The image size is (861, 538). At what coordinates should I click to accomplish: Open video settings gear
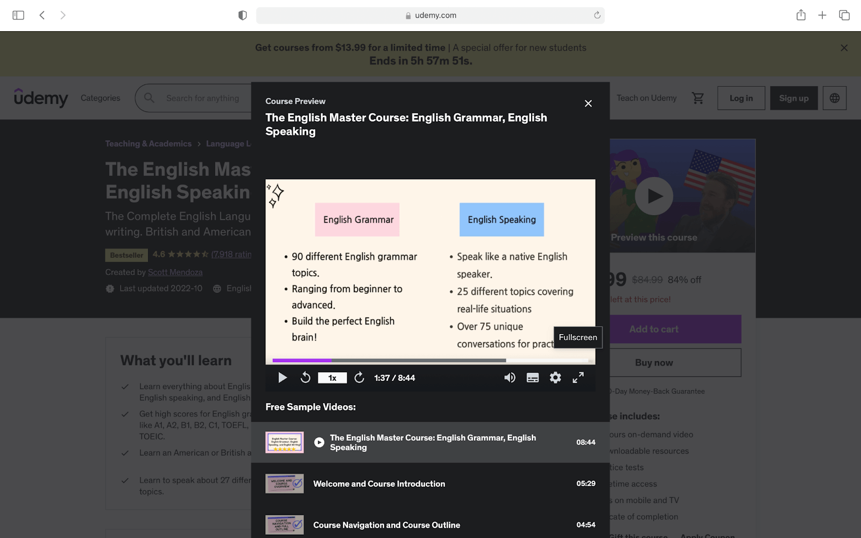pos(555,378)
